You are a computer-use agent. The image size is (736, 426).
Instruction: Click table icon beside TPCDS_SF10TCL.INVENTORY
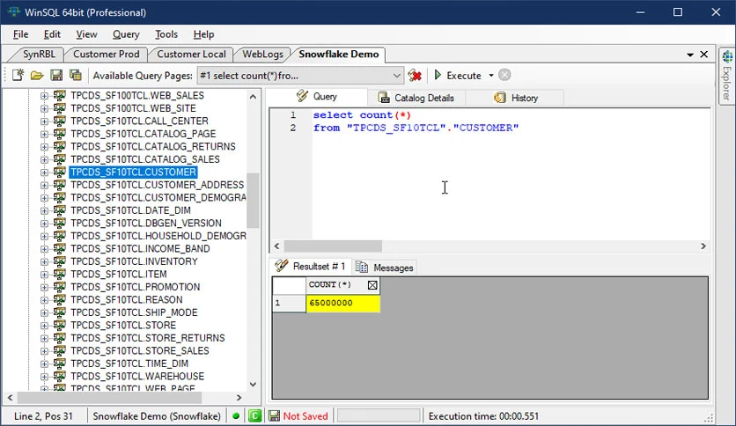click(x=60, y=261)
